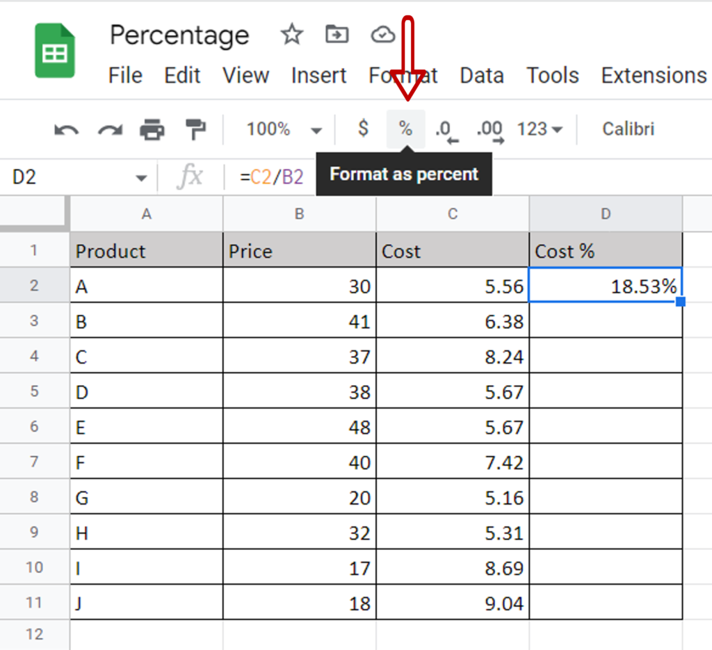Star the Percentage spreadsheet

coord(291,34)
